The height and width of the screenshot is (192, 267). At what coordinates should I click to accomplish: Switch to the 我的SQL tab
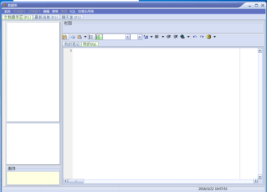click(90, 44)
